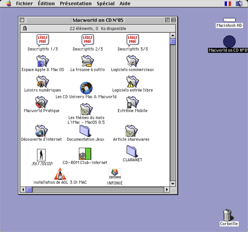Select the Macworld Pratique folder icon

[41, 102]
